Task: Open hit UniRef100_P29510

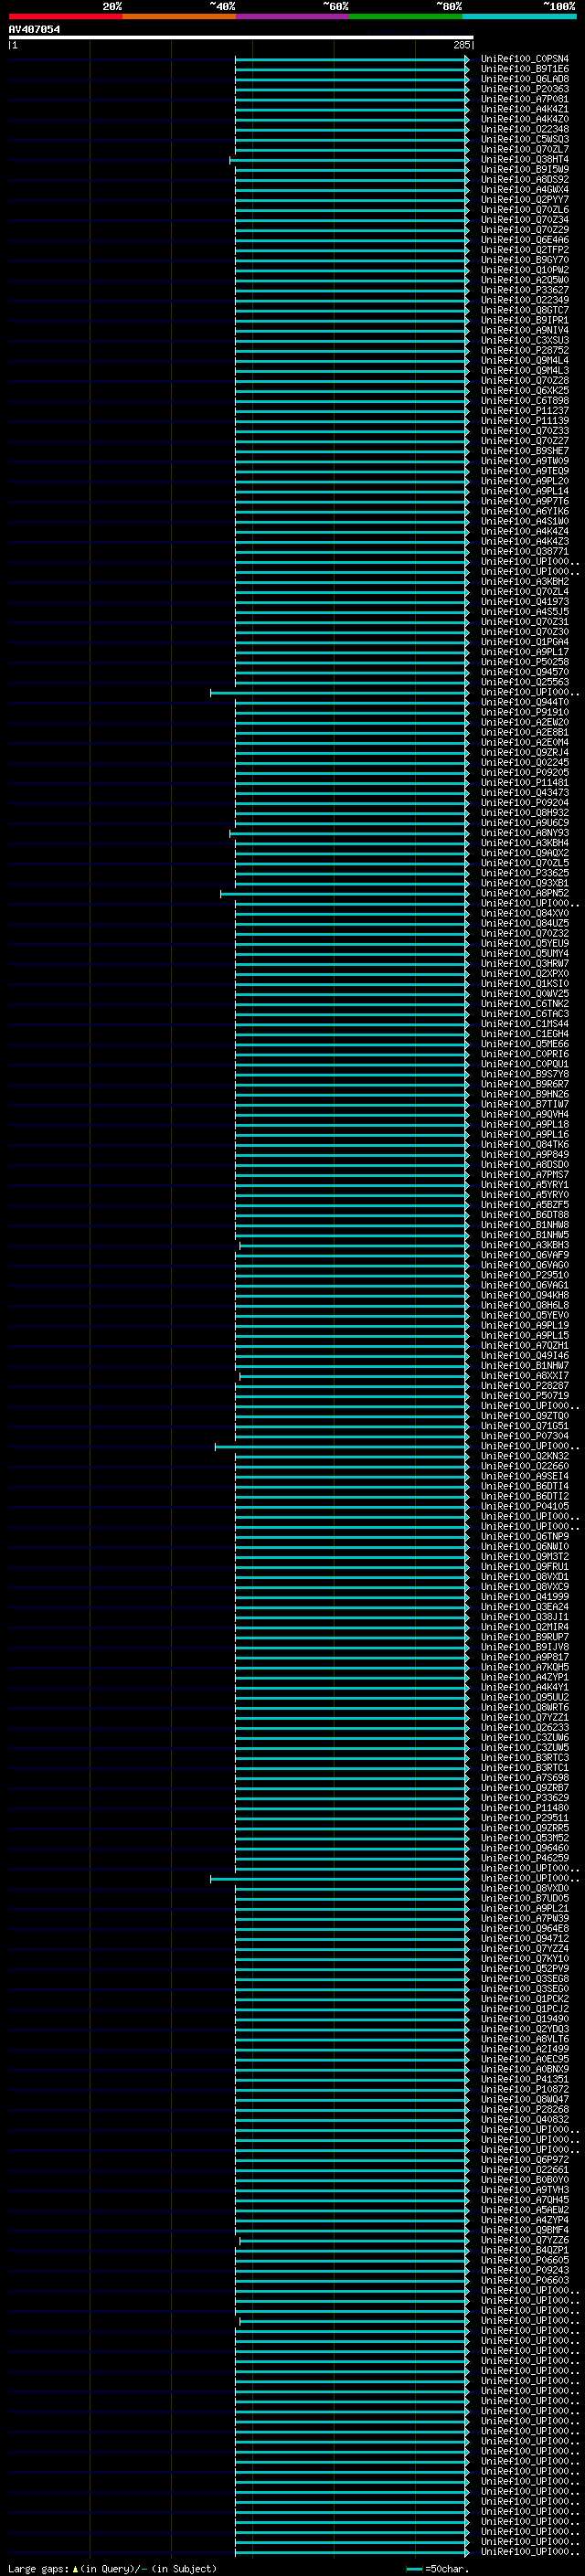Action: coord(525,1275)
